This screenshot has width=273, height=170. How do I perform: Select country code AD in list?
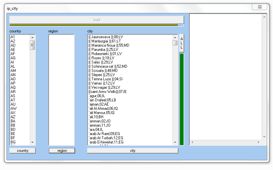coord(13,45)
